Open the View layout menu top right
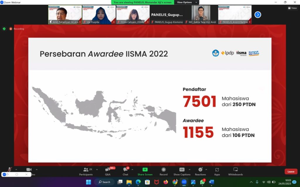 pyautogui.click(x=292, y=8)
